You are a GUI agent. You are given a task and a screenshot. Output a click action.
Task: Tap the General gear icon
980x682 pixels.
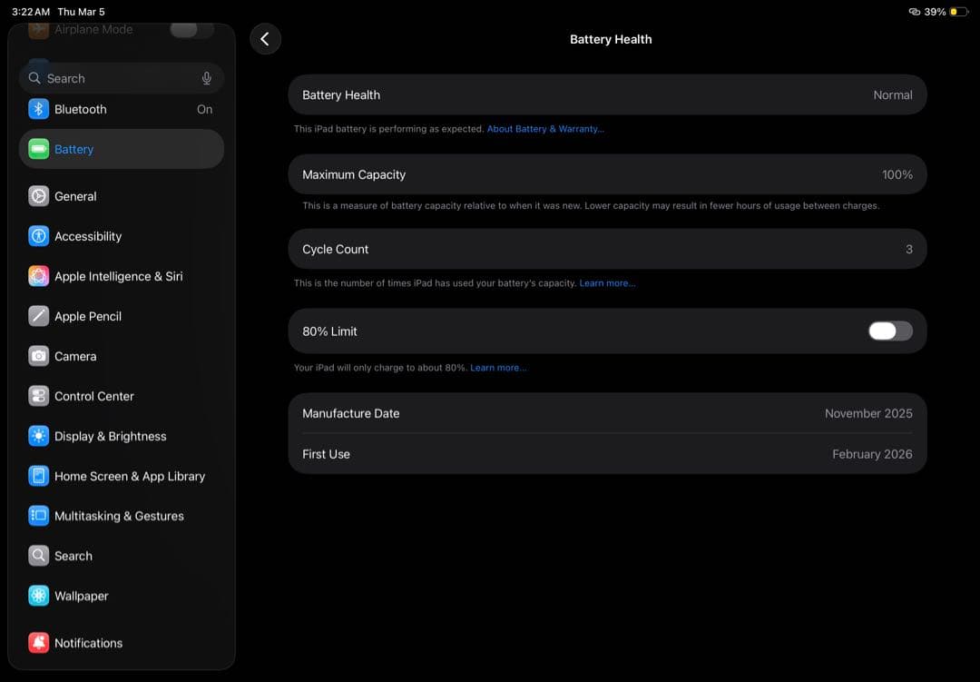click(x=38, y=196)
